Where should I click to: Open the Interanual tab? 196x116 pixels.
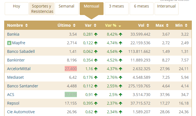(x=166, y=6)
